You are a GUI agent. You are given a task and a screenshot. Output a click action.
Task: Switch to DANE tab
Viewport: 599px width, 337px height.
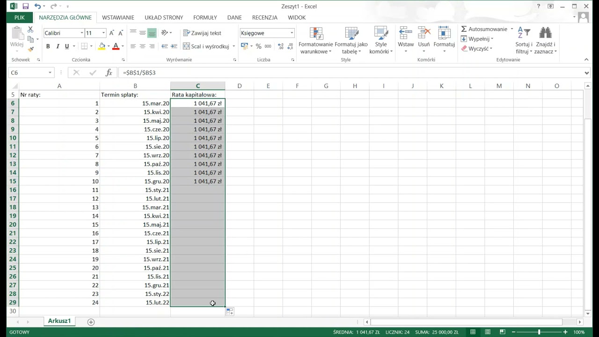pyautogui.click(x=234, y=17)
